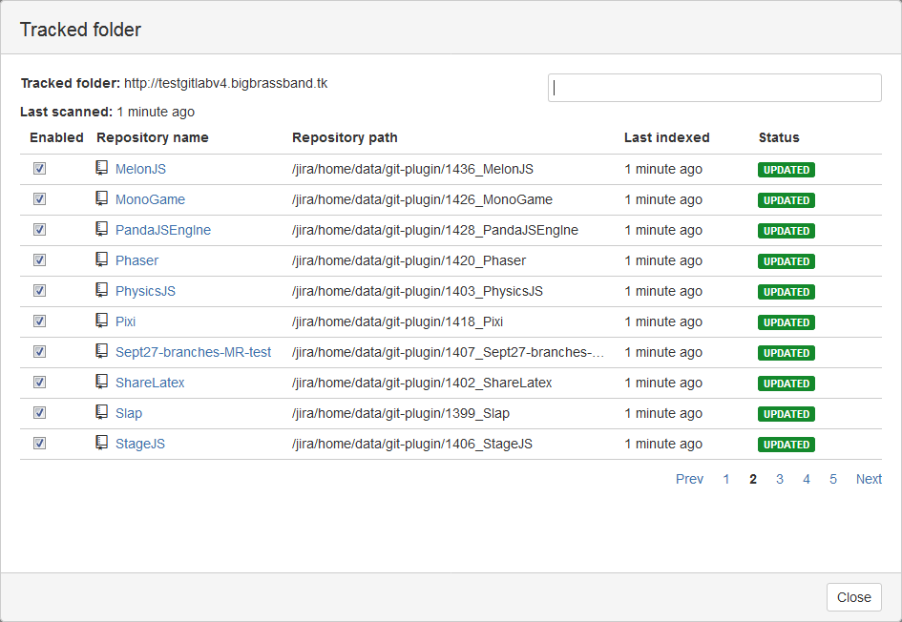
Task: Click the Repository path column header
Action: (345, 137)
